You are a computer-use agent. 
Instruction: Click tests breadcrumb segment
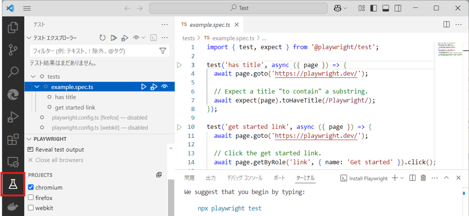[189, 38]
